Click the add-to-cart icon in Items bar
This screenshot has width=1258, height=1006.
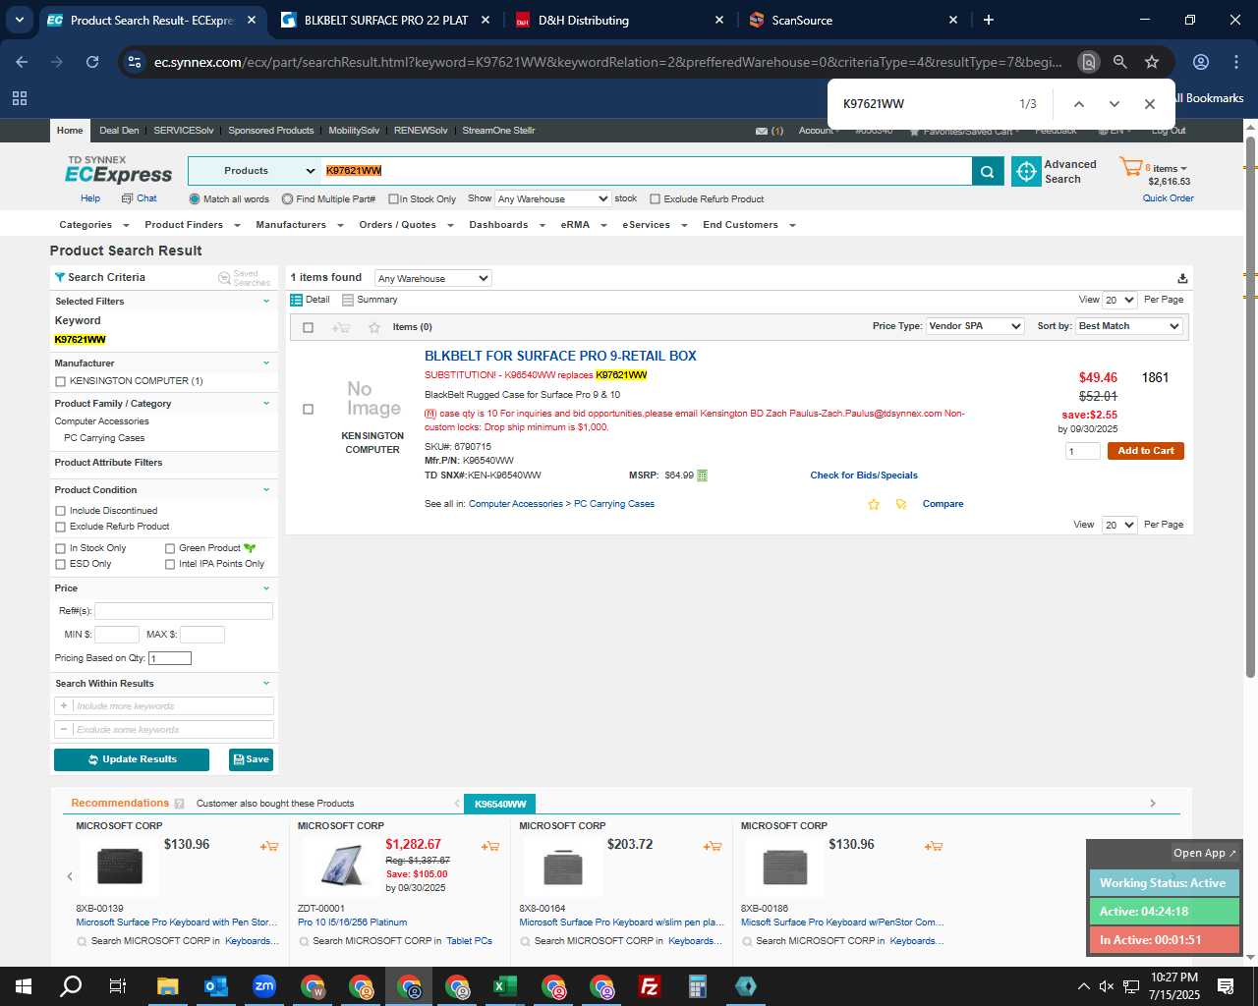coord(341,327)
